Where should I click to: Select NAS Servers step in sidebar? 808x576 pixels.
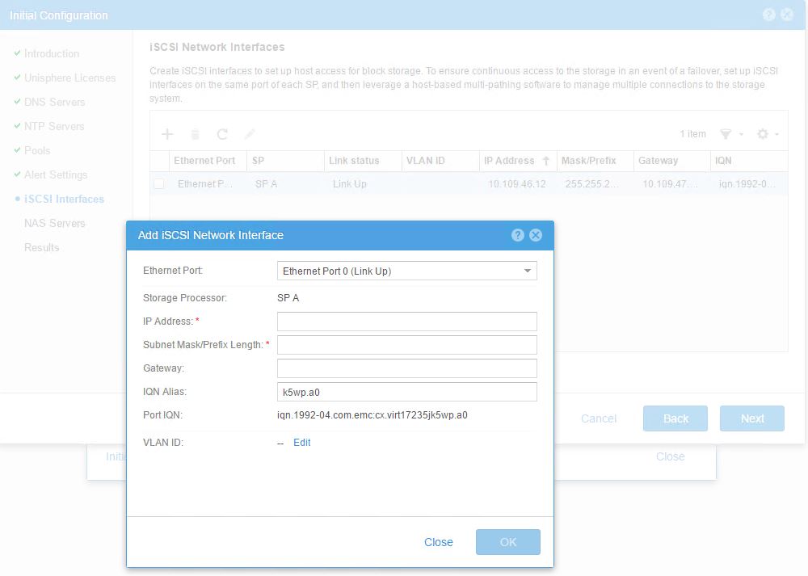coord(54,223)
